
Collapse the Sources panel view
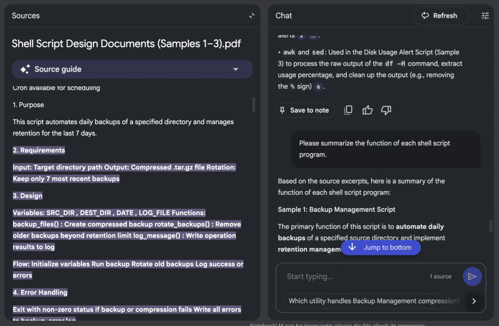pyautogui.click(x=251, y=16)
